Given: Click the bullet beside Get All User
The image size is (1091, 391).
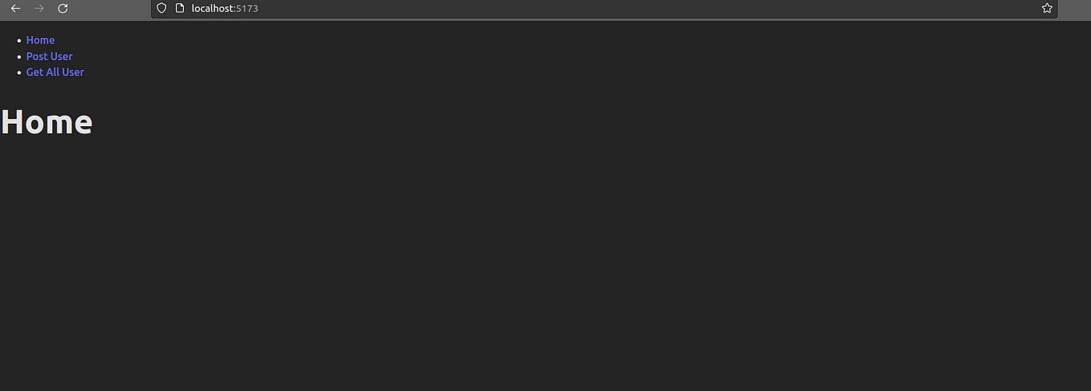Looking at the screenshot, I should pyautogui.click(x=19, y=72).
